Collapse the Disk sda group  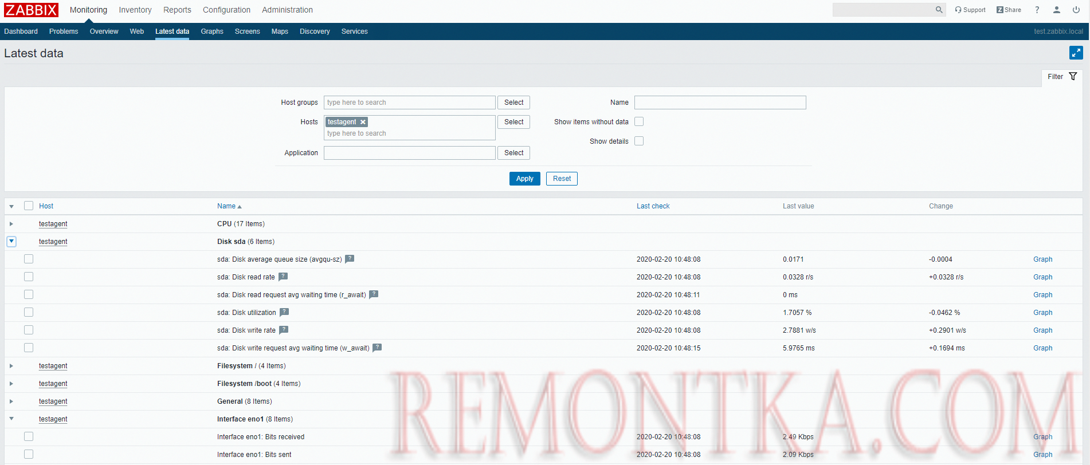coord(11,242)
